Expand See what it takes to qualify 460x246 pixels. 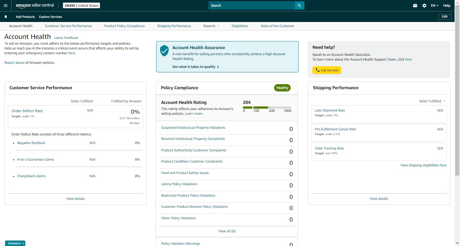pyautogui.click(x=195, y=67)
